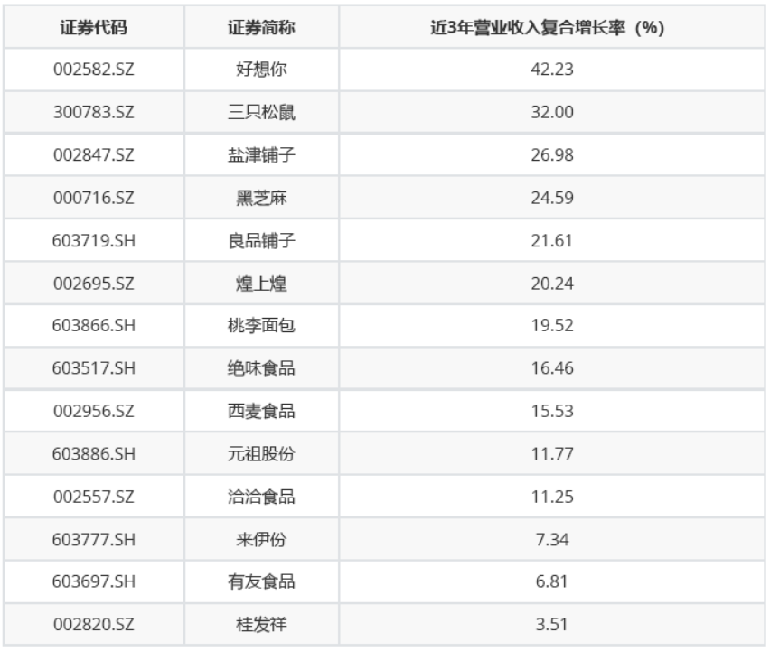Select code cell 002582.SZ

[94, 70]
